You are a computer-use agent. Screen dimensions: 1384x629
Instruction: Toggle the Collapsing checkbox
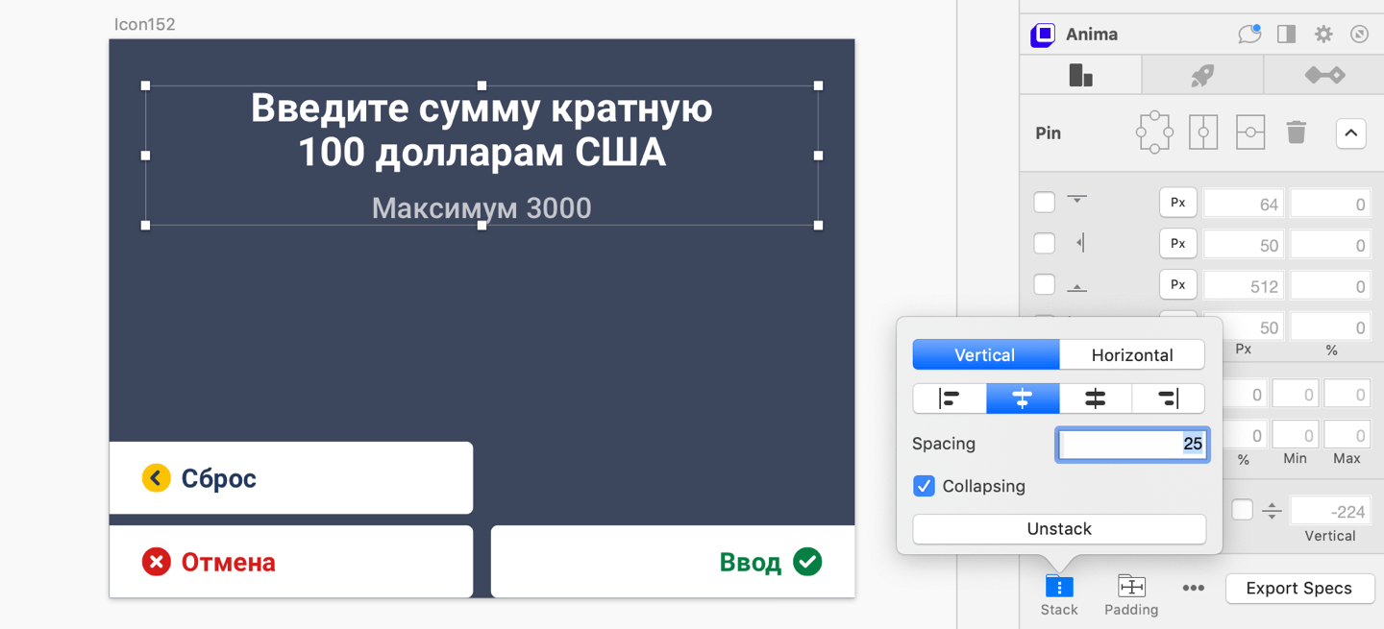[x=924, y=486]
